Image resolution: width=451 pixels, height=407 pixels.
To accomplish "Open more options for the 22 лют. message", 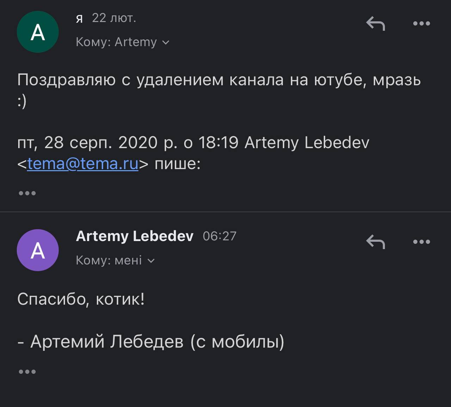I will point(421,24).
